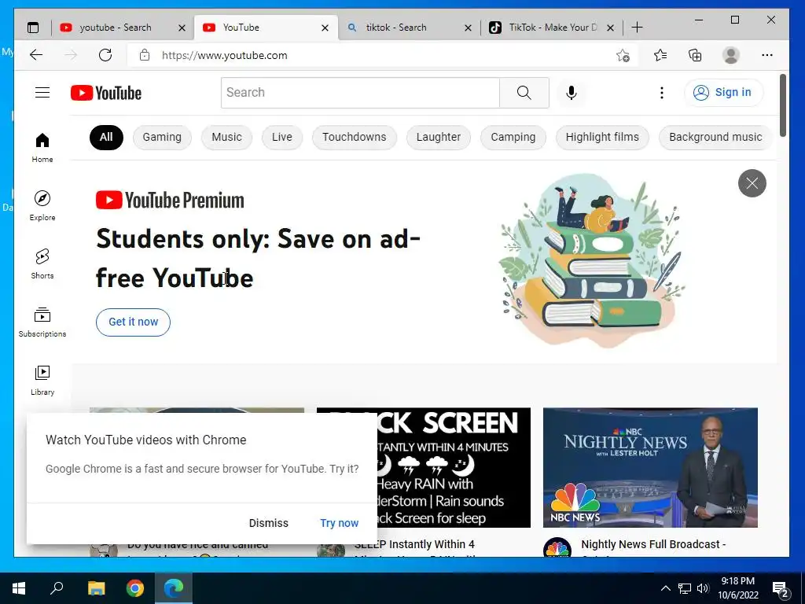Image resolution: width=805 pixels, height=604 pixels.
Task: Click the YouTube logo
Action: point(106,93)
